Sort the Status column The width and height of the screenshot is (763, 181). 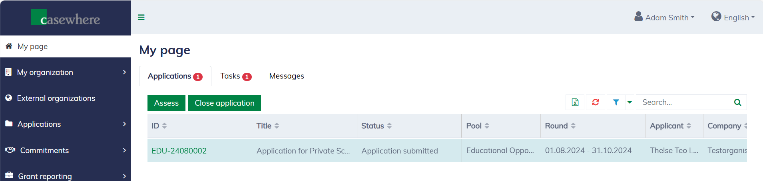389,126
